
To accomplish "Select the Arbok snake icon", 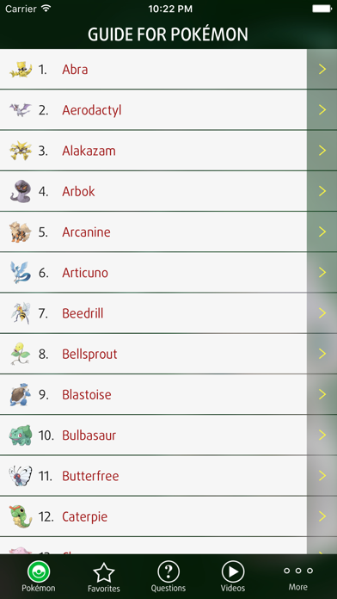I will pos(21,191).
